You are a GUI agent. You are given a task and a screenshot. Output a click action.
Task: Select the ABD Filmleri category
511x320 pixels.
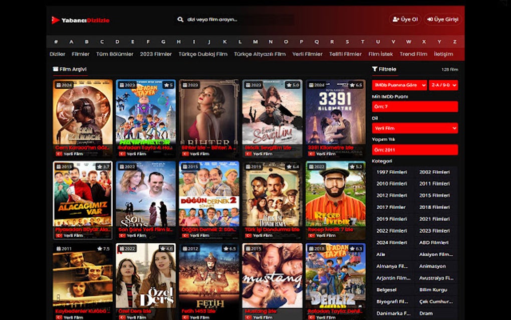click(434, 243)
